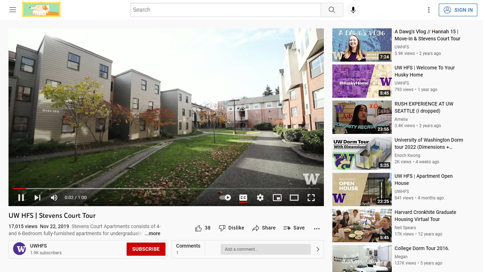
Task: Click the W watermark in video
Action: (x=311, y=179)
